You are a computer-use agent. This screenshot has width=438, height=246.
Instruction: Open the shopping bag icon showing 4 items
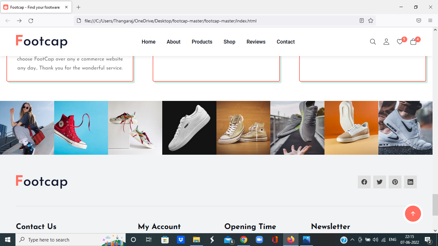tap(413, 42)
